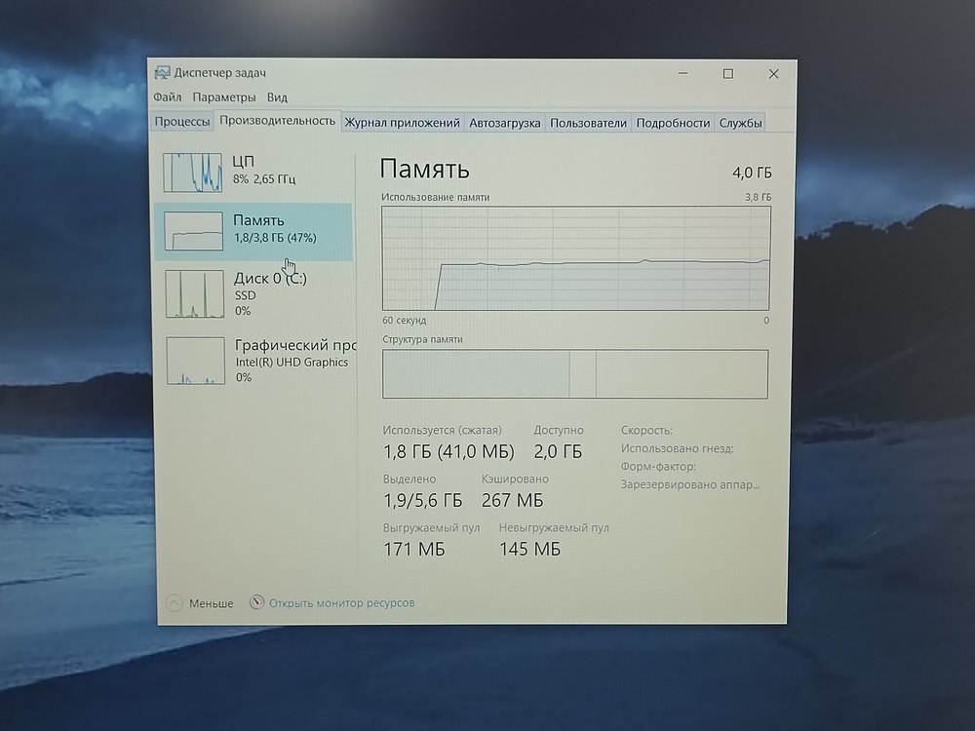Switch to the Подробности tab
Screen dimensions: 975x731
tap(673, 123)
